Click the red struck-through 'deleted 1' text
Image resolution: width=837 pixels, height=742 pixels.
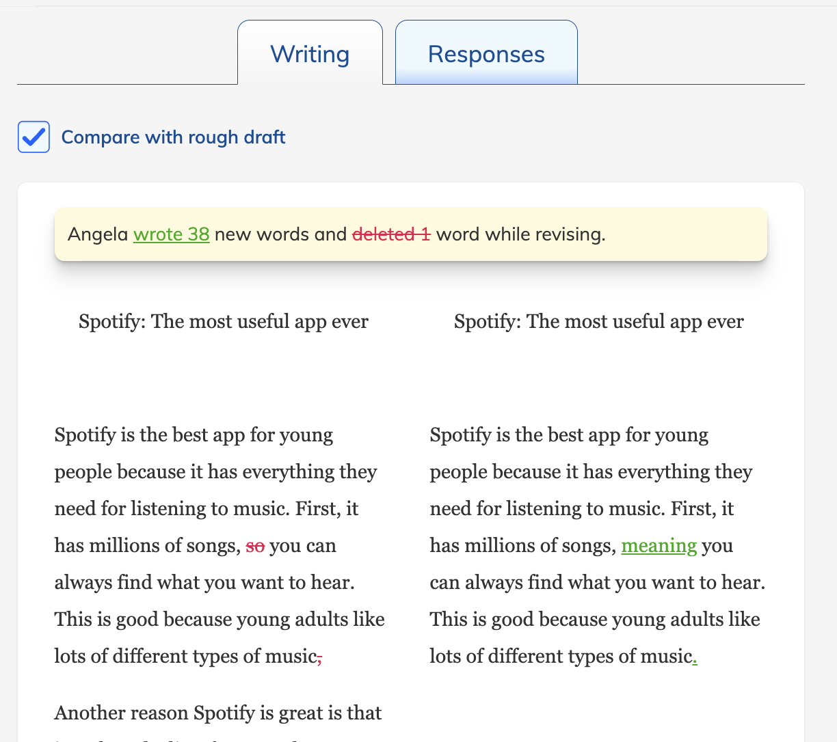coord(391,234)
